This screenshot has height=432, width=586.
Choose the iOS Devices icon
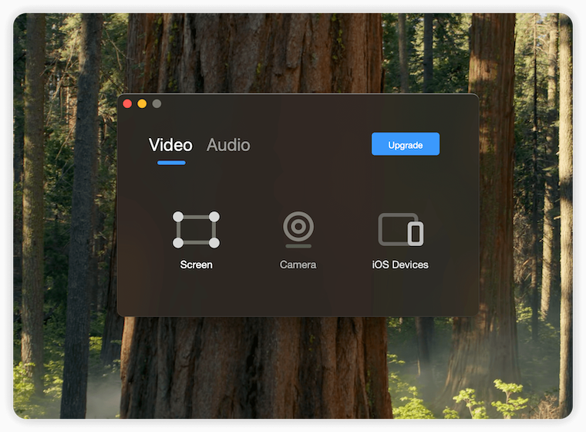point(400,230)
